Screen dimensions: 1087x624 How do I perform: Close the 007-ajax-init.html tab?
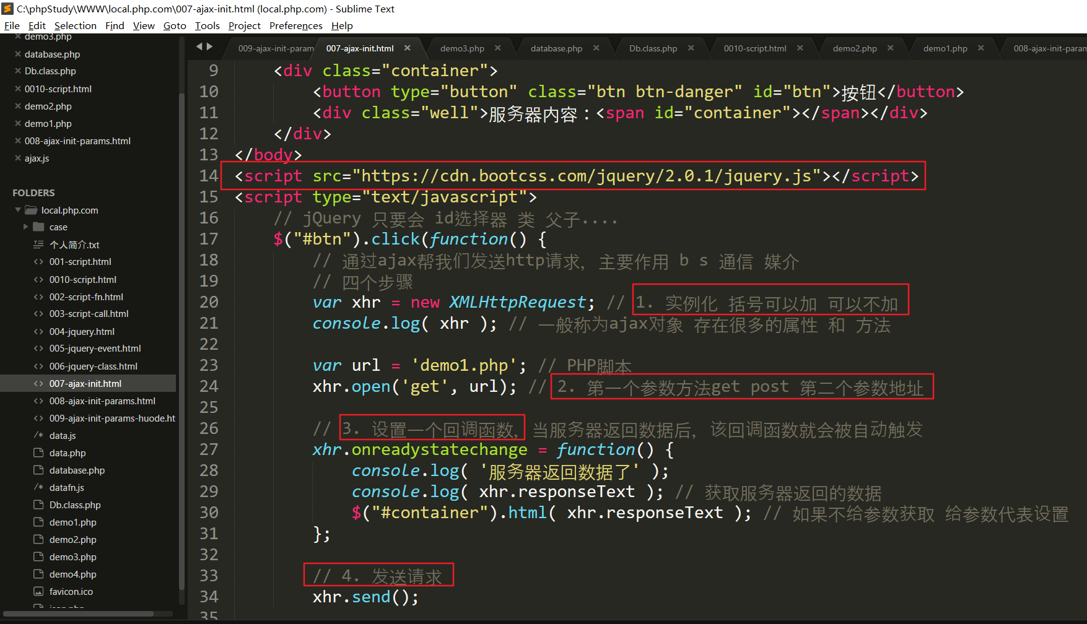pyautogui.click(x=407, y=48)
